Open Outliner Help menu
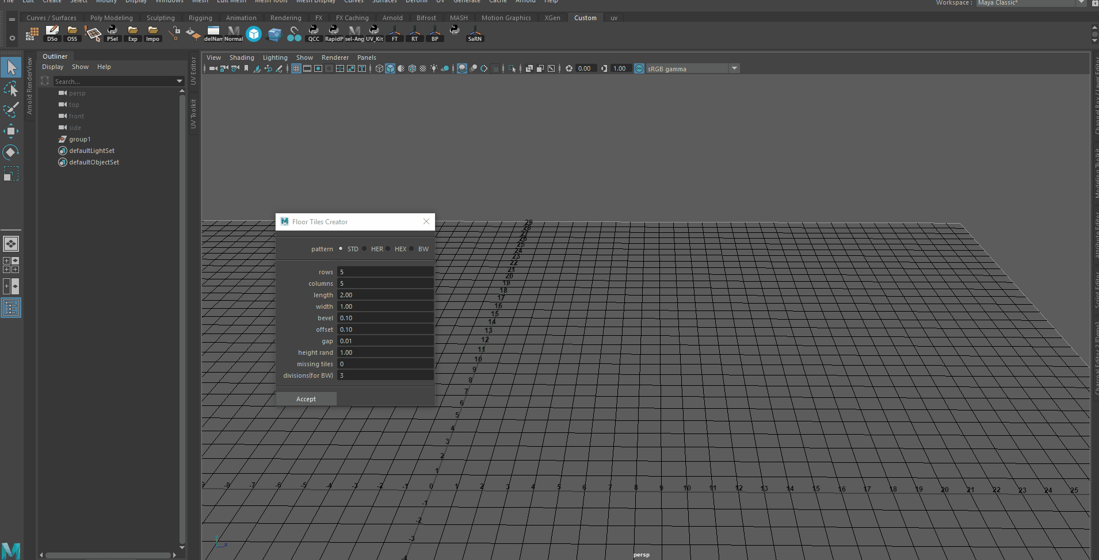The image size is (1099, 560). coord(104,67)
